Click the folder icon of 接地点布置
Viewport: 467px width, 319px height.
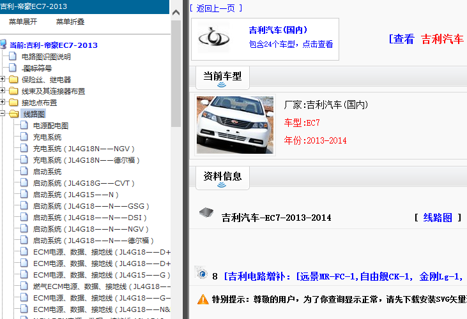click(13, 102)
